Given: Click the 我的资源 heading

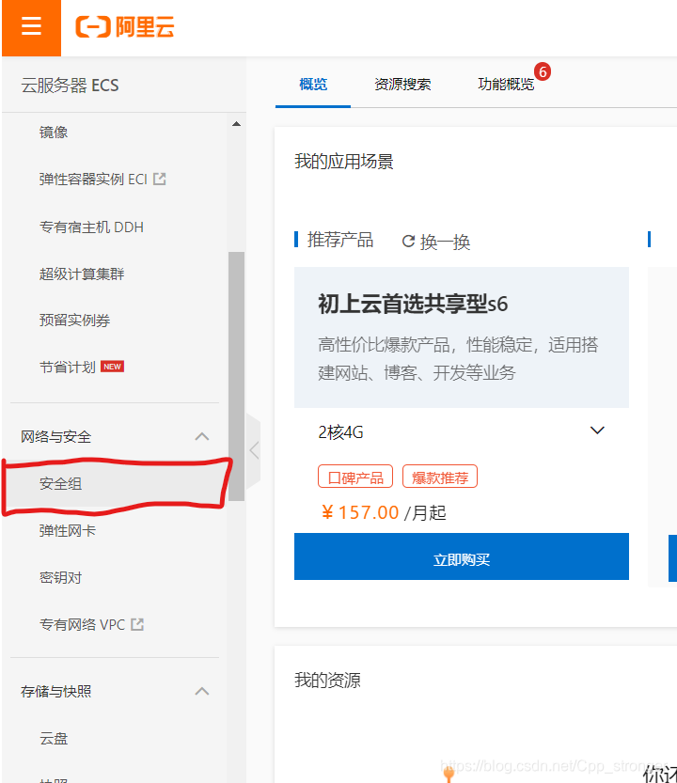Looking at the screenshot, I should (x=327, y=680).
